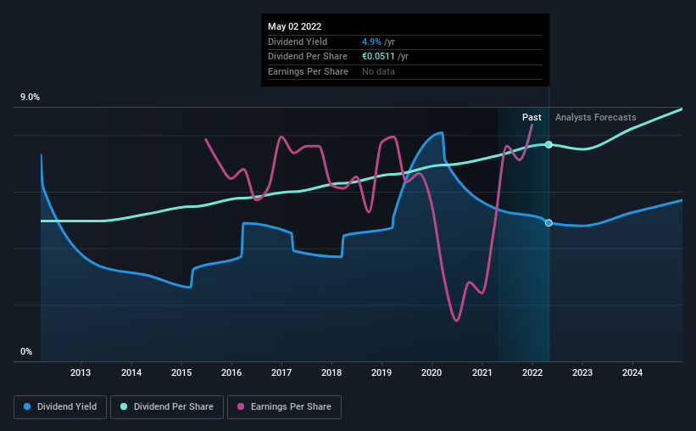Click the 2016 x-axis label
This screenshot has height=431, width=696.
click(x=231, y=372)
